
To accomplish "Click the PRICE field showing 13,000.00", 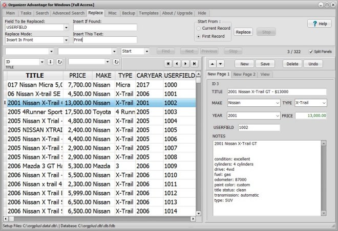I will [x=311, y=115].
